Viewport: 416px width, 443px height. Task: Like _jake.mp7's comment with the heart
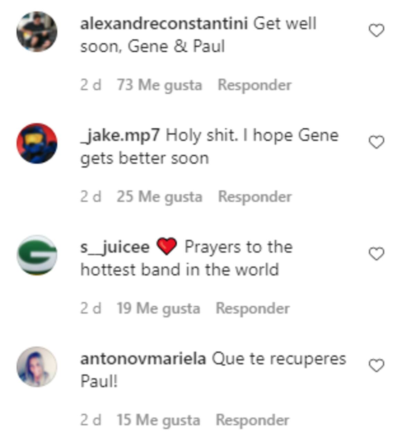pyautogui.click(x=376, y=142)
